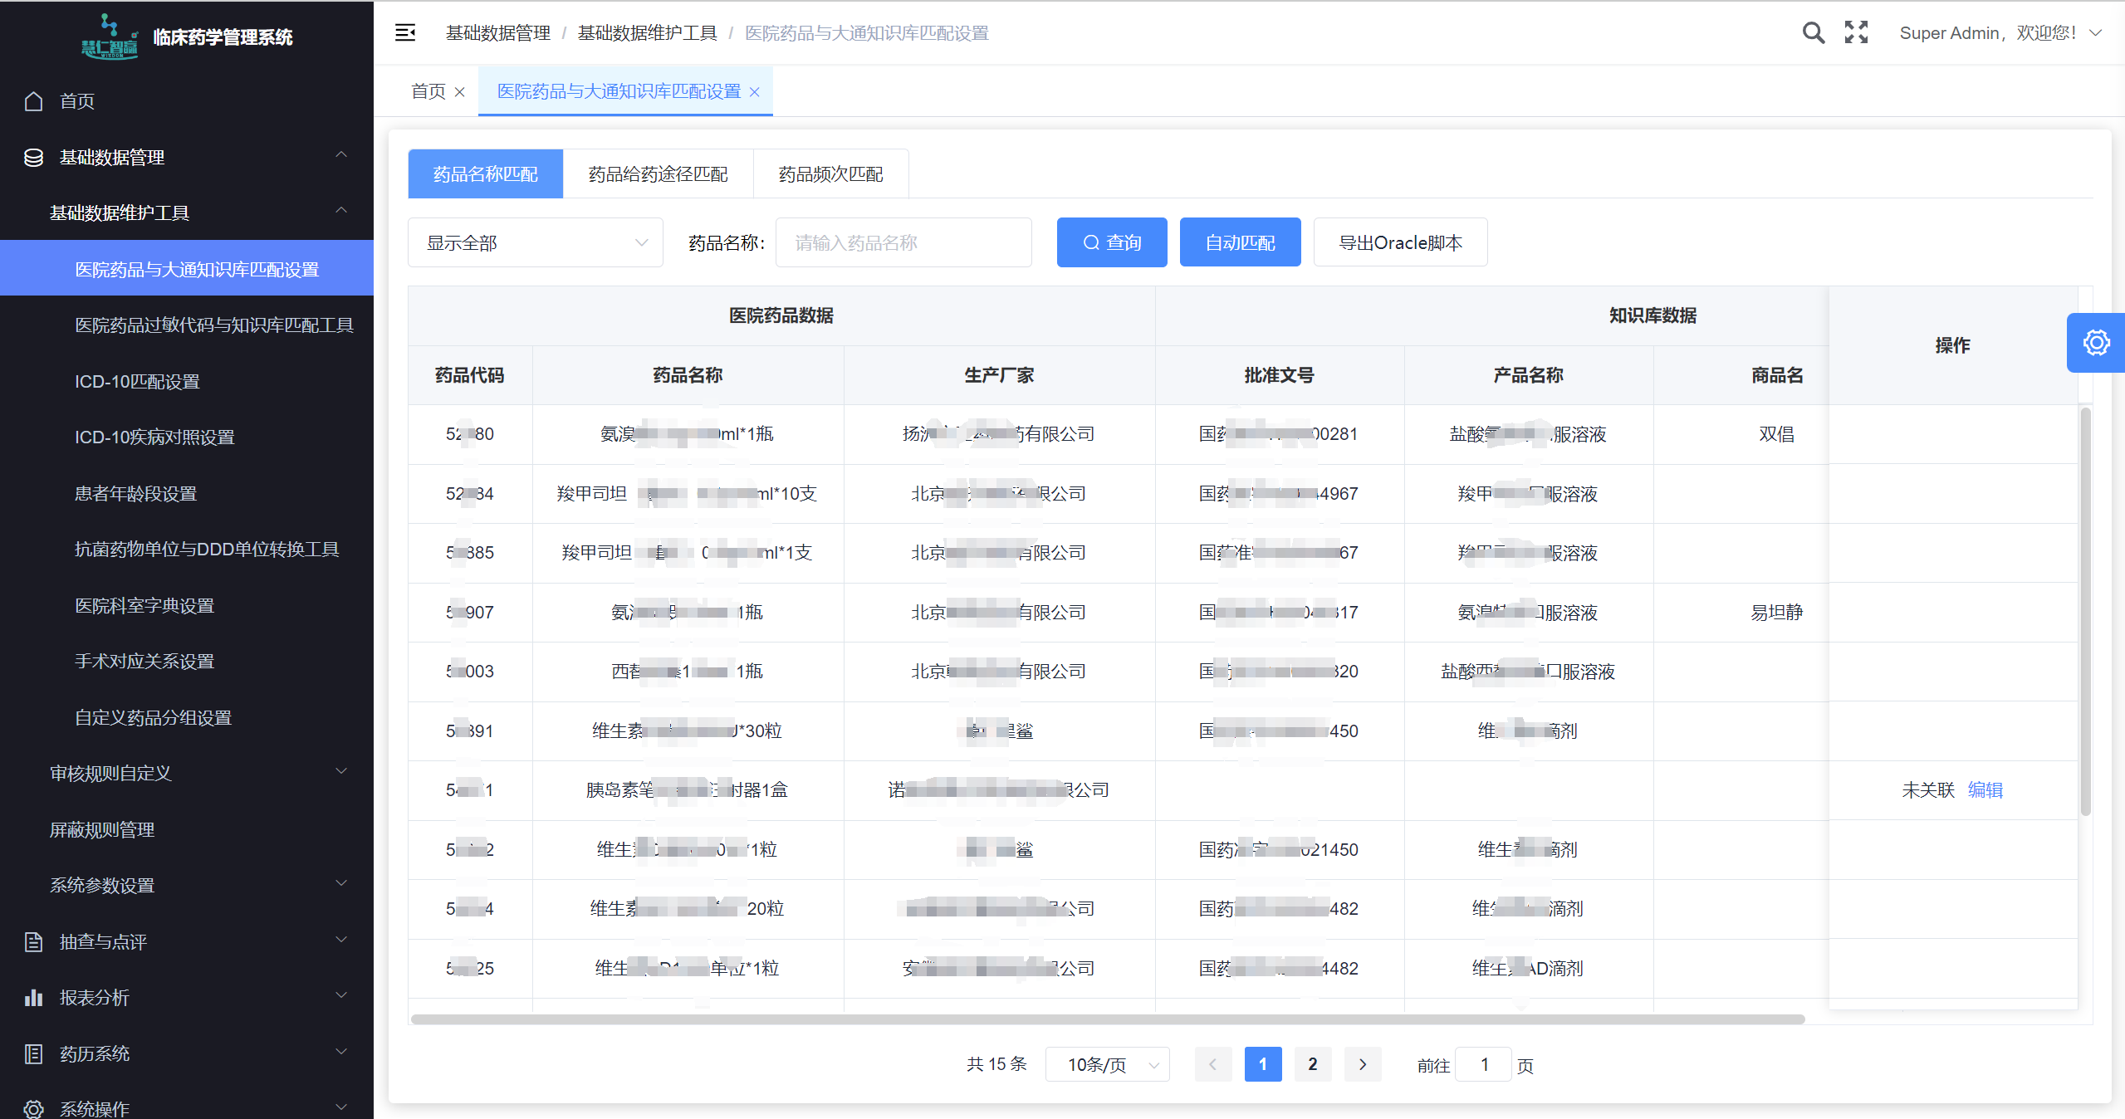
Task: Open the 显示全部 filter dropdown
Action: [x=536, y=242]
